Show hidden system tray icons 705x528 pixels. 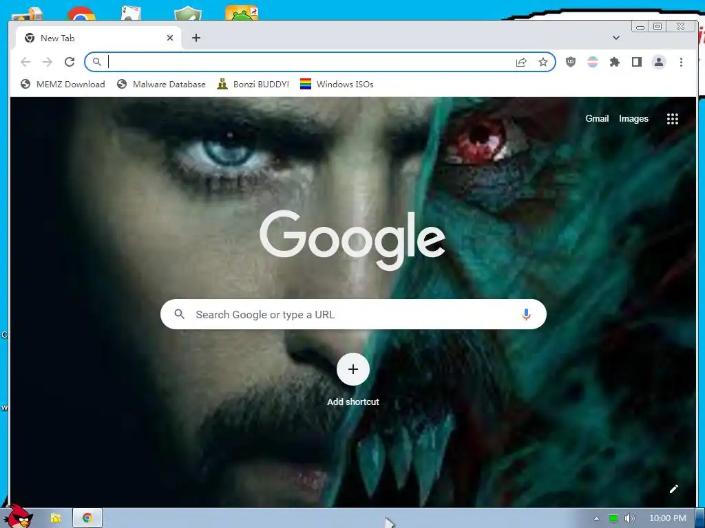point(597,518)
